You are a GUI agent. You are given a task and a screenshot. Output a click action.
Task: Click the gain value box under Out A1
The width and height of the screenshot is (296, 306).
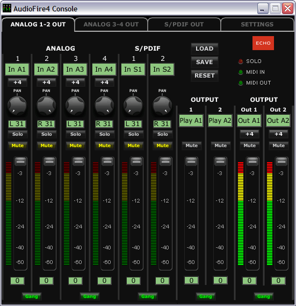249,281
